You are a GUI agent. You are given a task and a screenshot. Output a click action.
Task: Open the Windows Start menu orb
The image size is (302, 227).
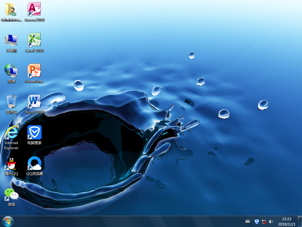coord(8,221)
